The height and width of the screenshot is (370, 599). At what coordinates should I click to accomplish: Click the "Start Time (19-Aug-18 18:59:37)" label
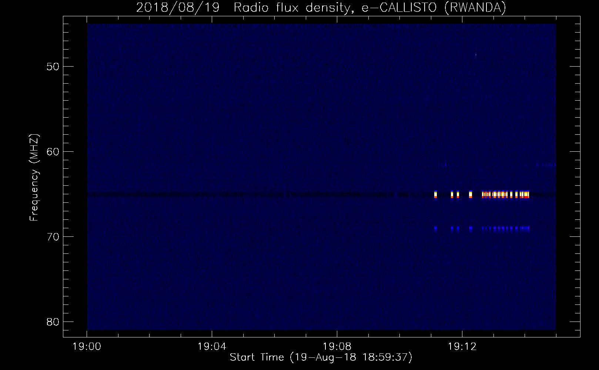[x=321, y=357]
